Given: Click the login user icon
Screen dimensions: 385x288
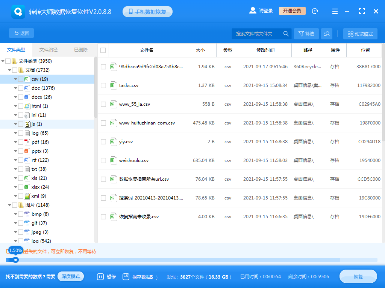Looking at the screenshot, I should click(x=253, y=10).
